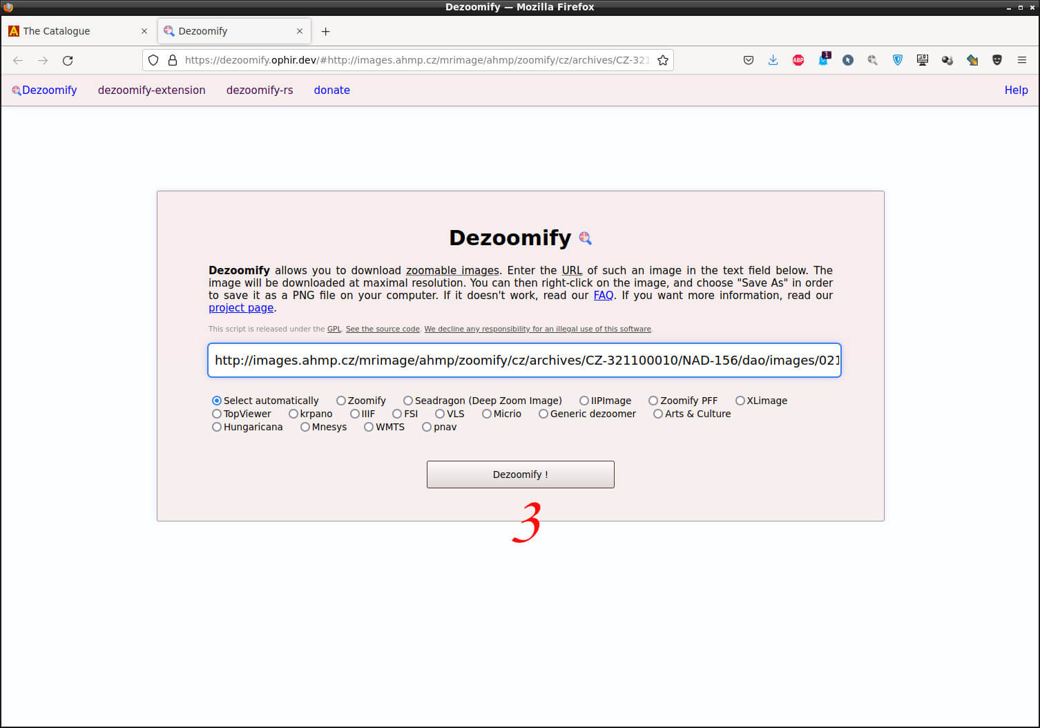Choose the XLimage radio button
This screenshot has height=728, width=1040.
740,401
